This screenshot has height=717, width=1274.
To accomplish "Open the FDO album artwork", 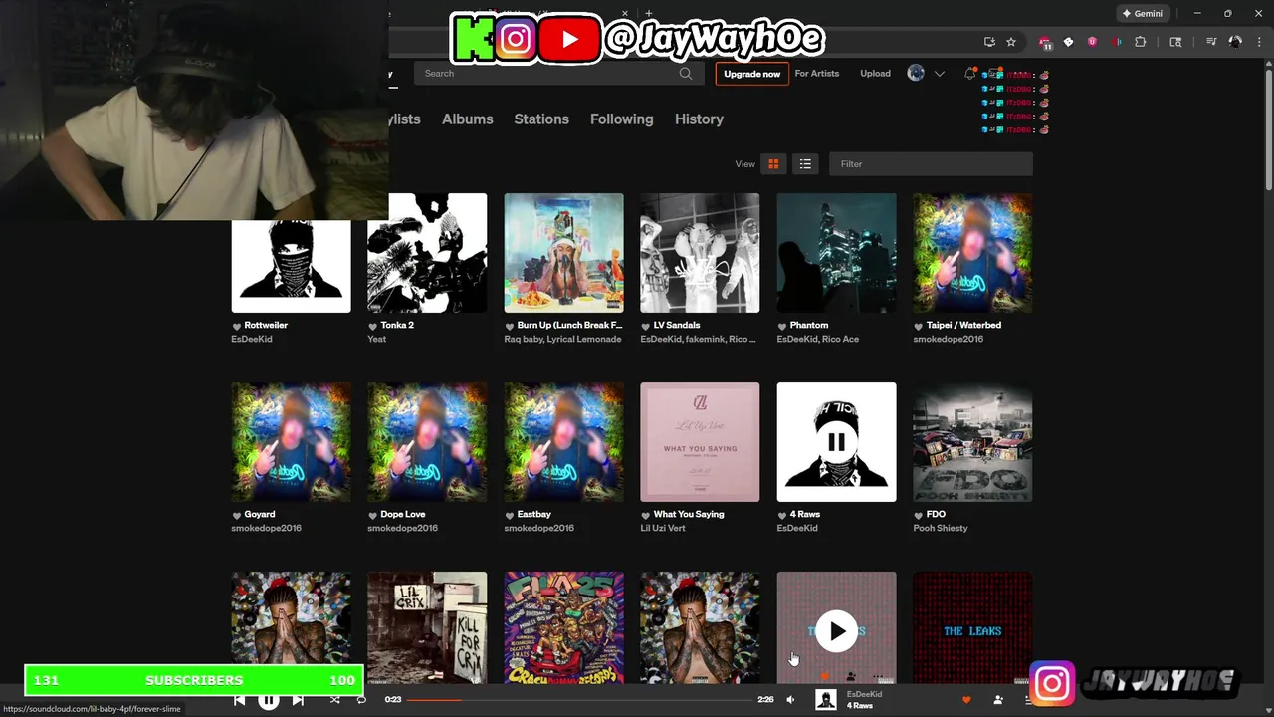I will [972, 442].
